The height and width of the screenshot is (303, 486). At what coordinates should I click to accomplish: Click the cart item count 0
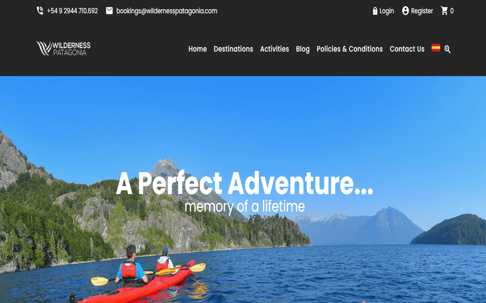[451, 11]
